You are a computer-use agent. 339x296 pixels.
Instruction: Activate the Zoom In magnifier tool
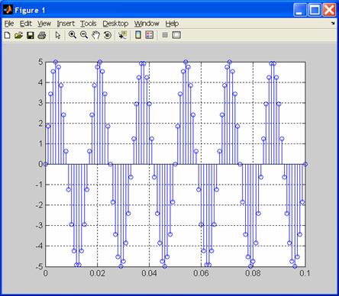click(73, 35)
